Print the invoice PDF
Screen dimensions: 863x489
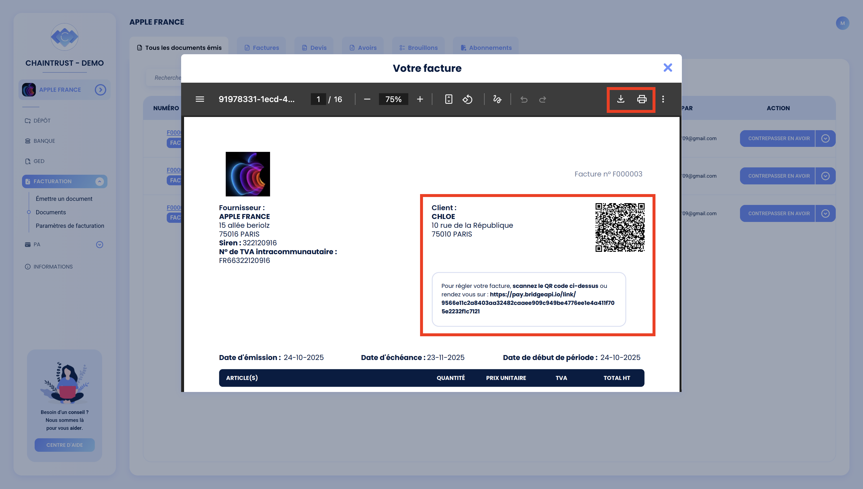pyautogui.click(x=641, y=99)
